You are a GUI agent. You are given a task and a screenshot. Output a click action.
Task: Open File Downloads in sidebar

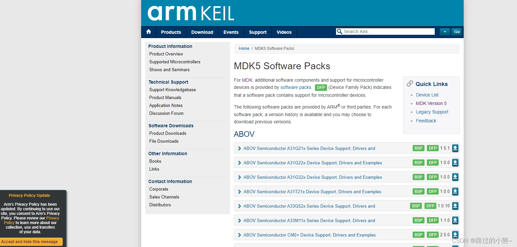(164, 141)
